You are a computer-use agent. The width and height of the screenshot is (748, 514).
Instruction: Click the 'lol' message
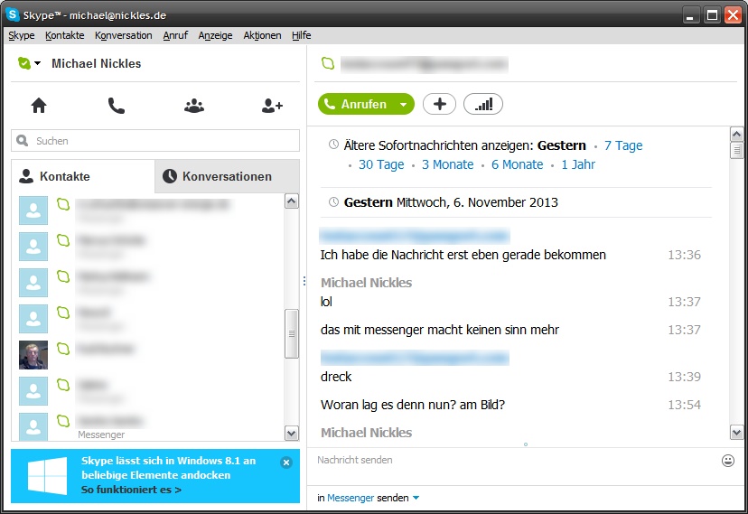[x=326, y=302]
